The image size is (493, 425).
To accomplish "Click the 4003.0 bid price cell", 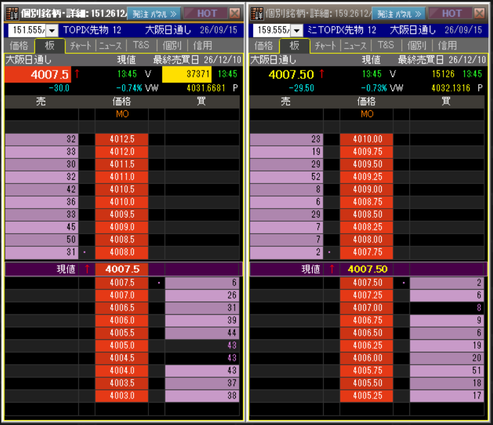I will 122,396.
